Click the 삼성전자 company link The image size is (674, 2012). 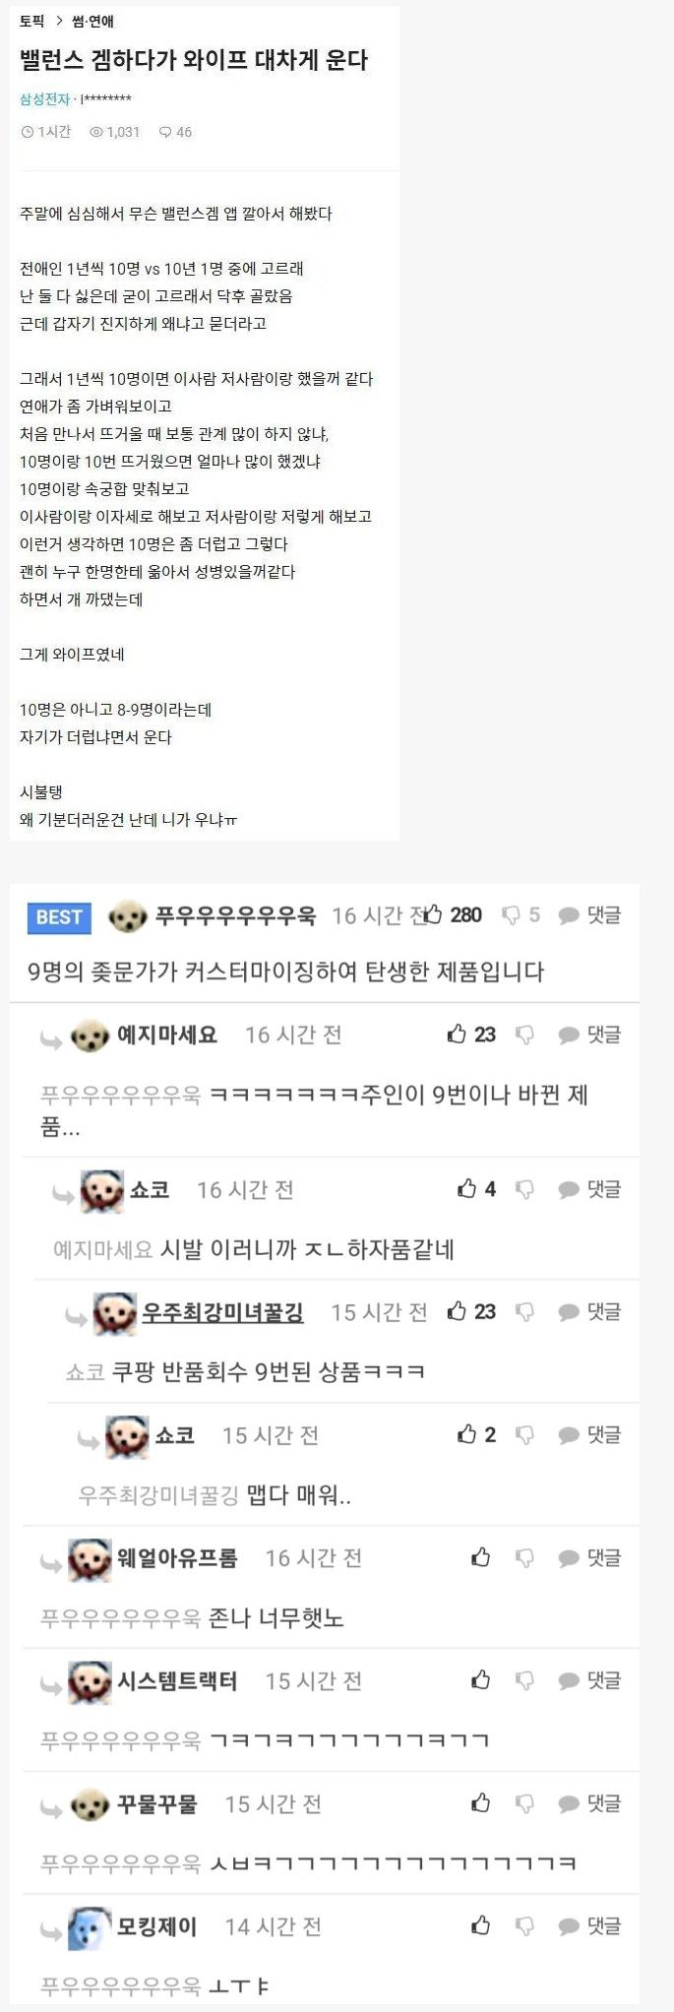45,98
